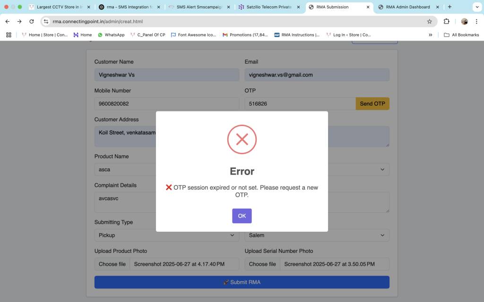This screenshot has width=484, height=302.
Task: Open the tab search dropdown arrow
Action: (x=476, y=7)
